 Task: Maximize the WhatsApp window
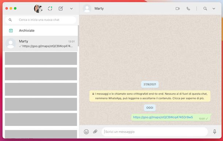coord(15,8)
